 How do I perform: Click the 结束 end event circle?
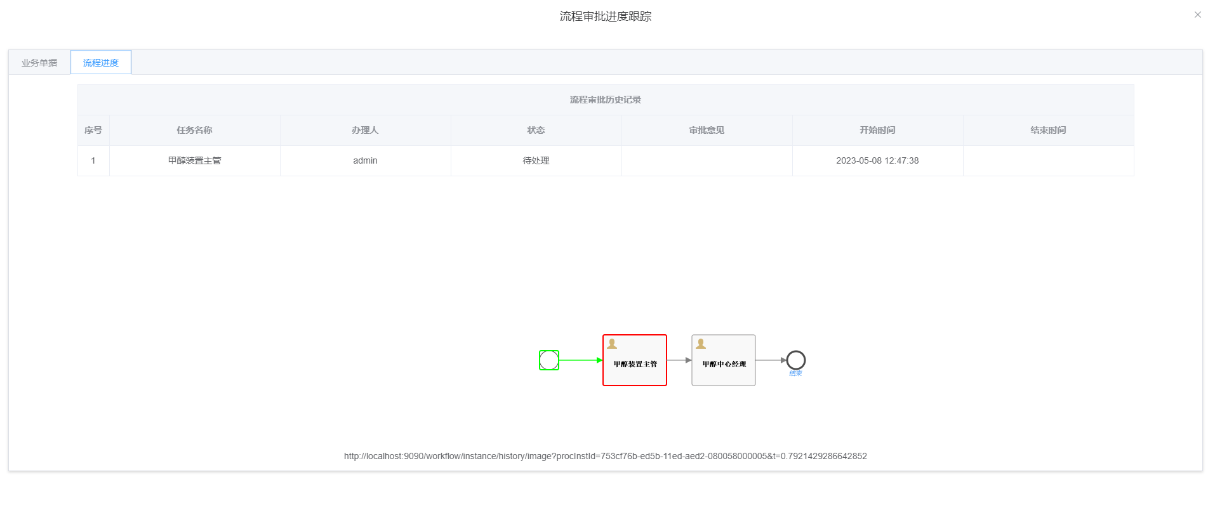(796, 360)
